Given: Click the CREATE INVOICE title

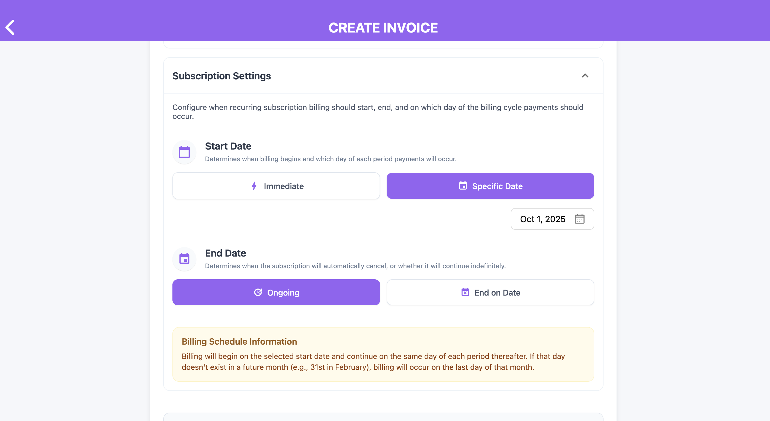Looking at the screenshot, I should pos(383,28).
